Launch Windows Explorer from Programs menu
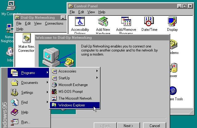 pyautogui.click(x=75, y=105)
